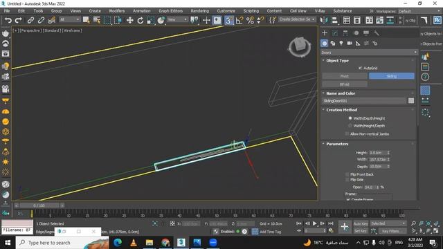Toggle the AutoGrid checkbox
The width and height of the screenshot is (443, 249).
coord(360,68)
